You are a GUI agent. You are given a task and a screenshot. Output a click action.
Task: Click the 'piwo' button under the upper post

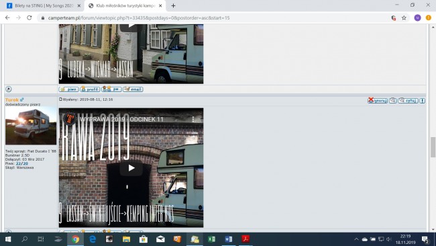pos(68,89)
